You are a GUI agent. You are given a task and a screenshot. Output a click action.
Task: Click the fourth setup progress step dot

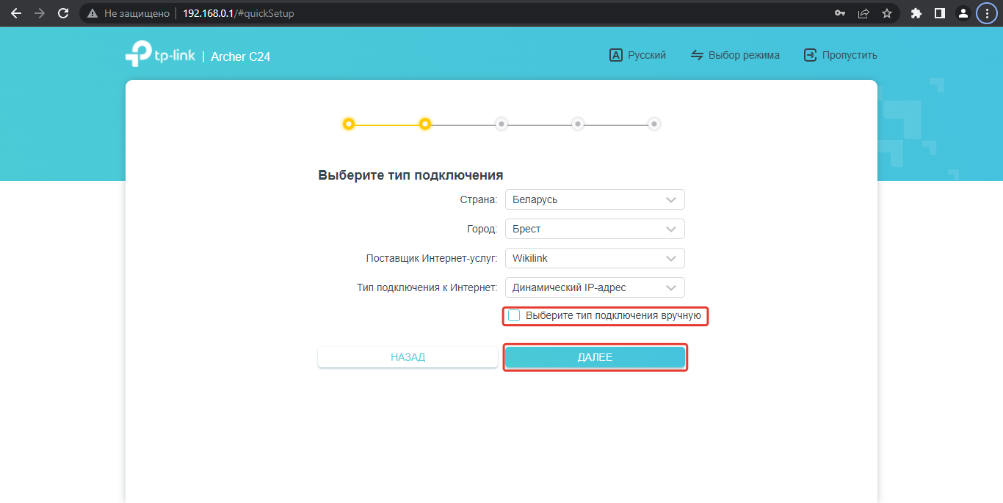578,124
